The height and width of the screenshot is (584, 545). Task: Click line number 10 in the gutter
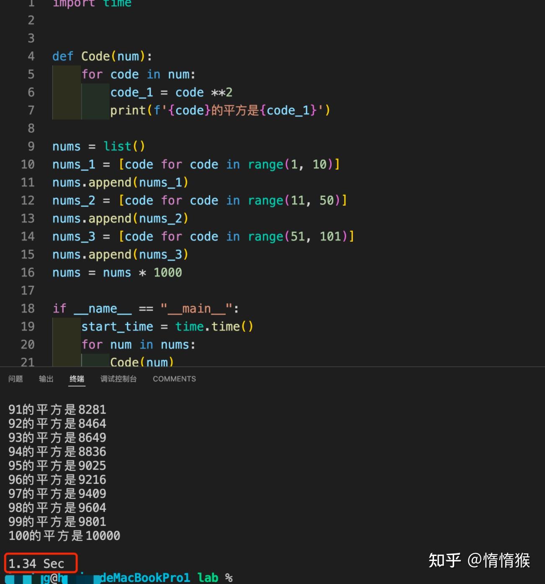28,164
